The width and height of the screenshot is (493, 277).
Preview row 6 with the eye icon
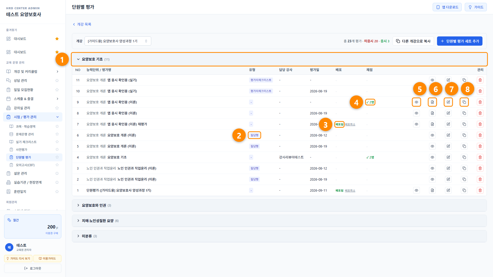point(432,135)
